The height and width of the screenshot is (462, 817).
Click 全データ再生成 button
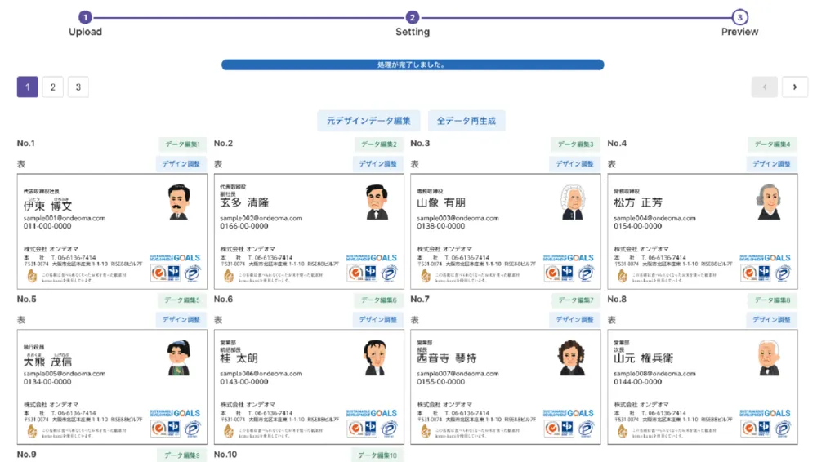pyautogui.click(x=467, y=121)
